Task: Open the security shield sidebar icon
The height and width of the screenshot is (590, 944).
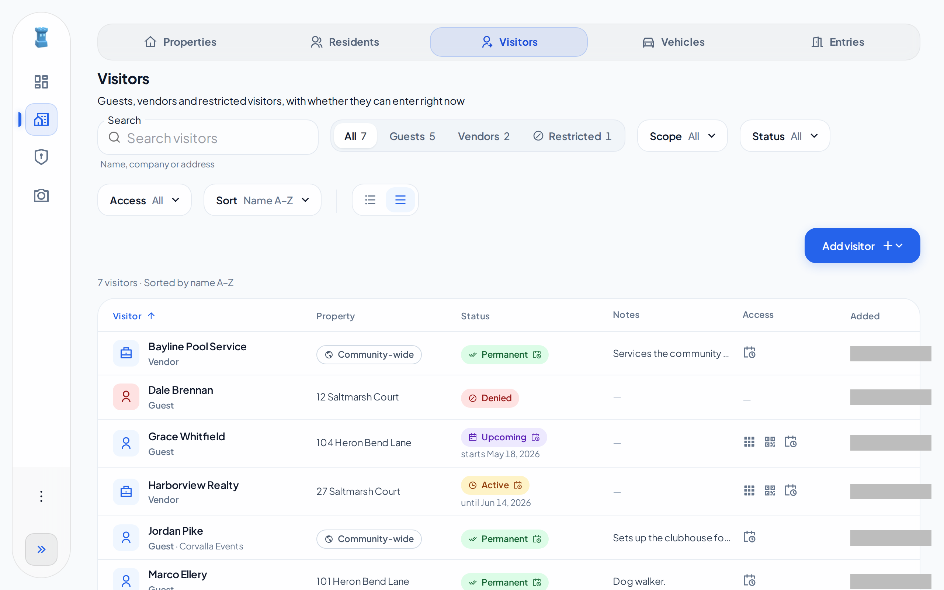Action: tap(41, 157)
